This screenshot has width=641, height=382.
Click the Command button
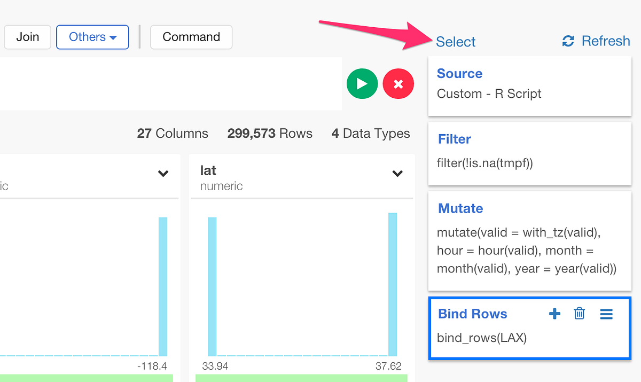[x=191, y=37]
